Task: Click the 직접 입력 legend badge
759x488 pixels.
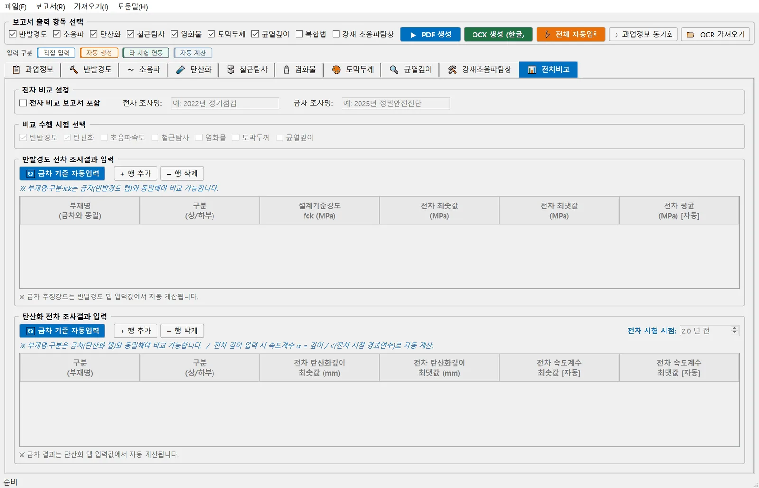Action: pos(56,53)
